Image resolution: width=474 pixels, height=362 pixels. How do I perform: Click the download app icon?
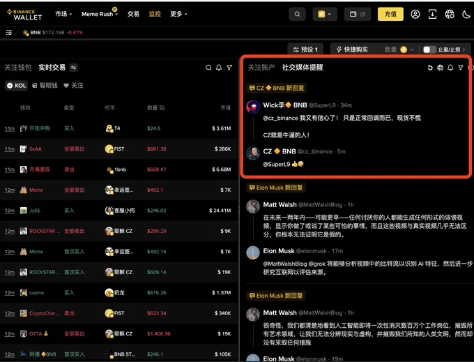[432, 14]
